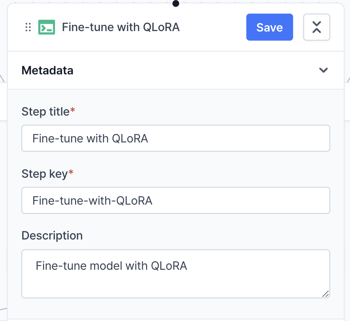Screen dimensions: 350x321
Task: Click the black connector dot at top
Action: (175, 4)
